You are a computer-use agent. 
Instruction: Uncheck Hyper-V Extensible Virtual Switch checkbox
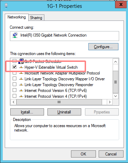tap(14, 67)
